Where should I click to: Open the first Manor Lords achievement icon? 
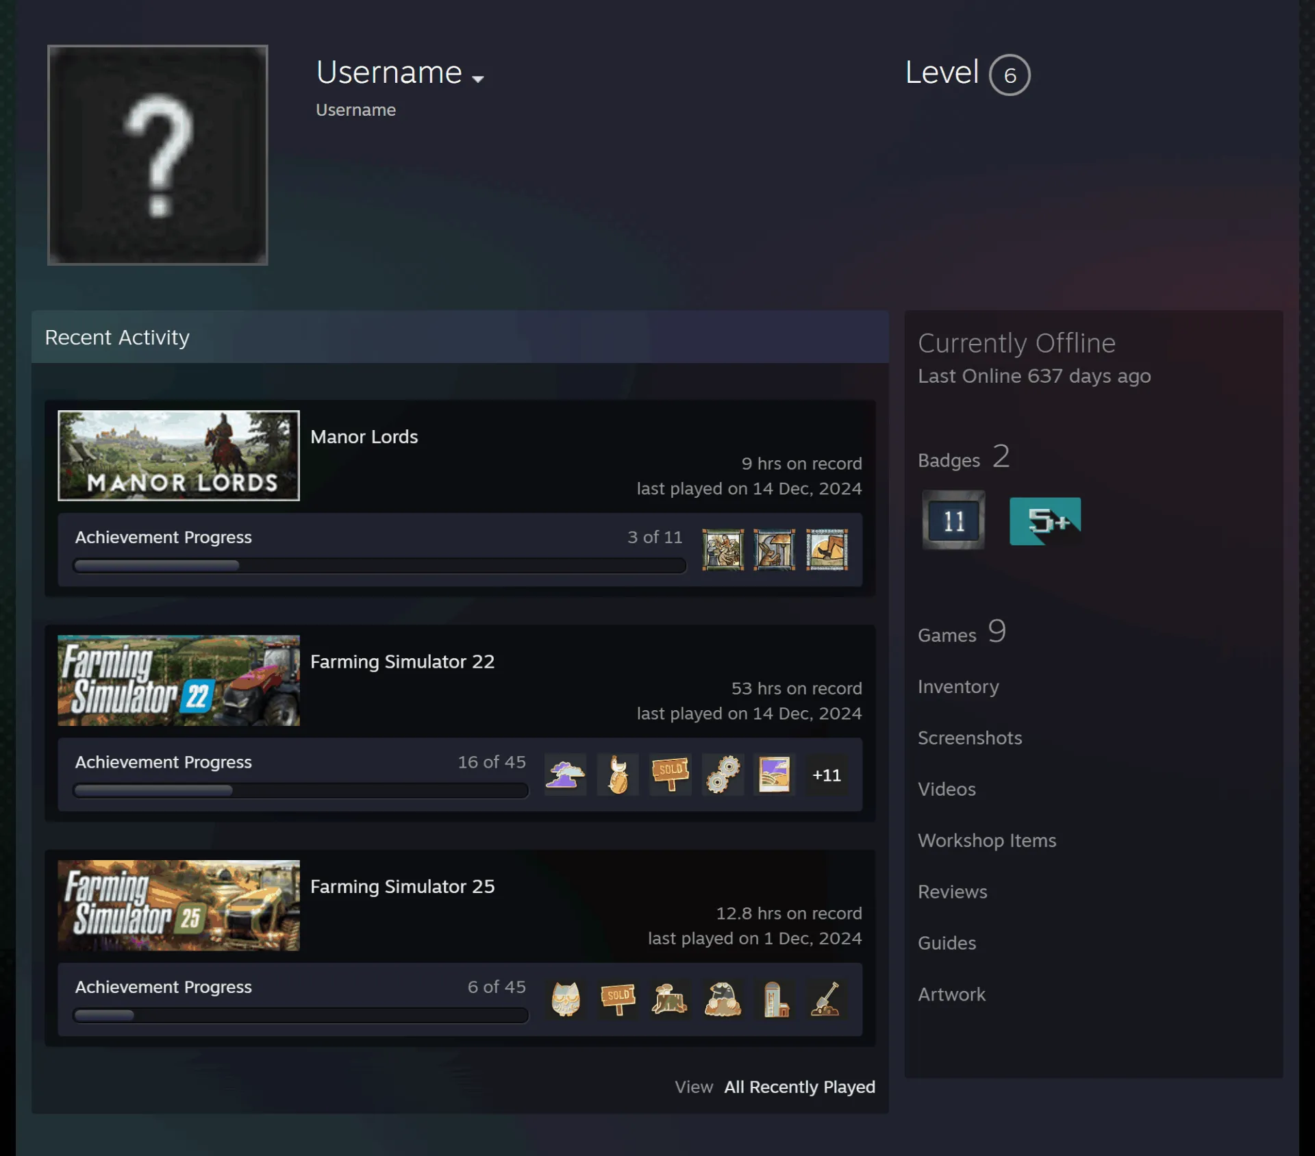(x=723, y=549)
